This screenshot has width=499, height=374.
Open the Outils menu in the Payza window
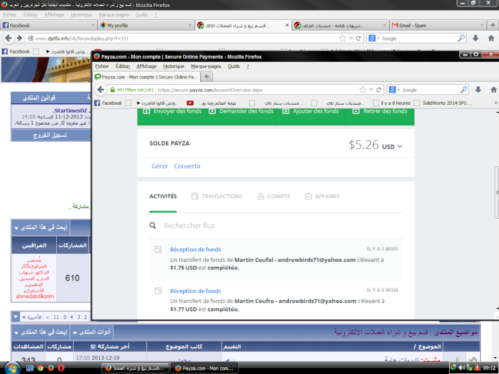pyautogui.click(x=233, y=66)
